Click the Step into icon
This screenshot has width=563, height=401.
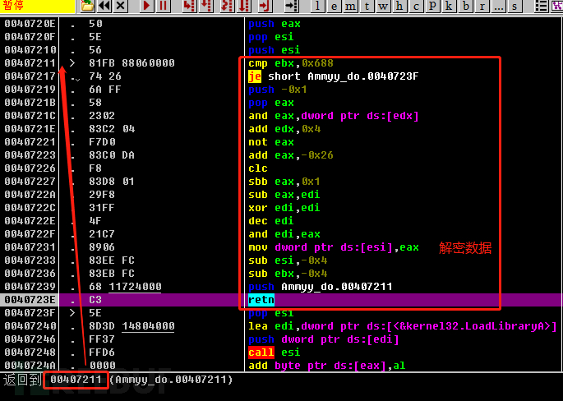point(188,6)
